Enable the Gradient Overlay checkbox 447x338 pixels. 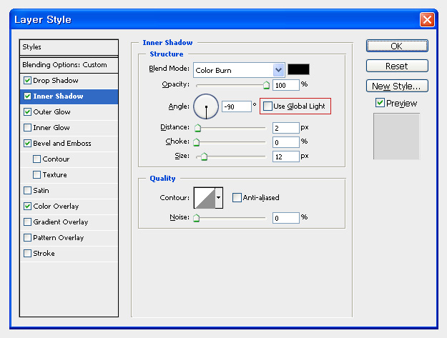(27, 222)
